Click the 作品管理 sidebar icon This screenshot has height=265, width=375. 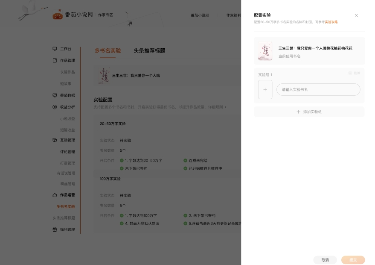(55, 61)
